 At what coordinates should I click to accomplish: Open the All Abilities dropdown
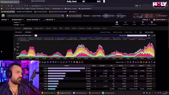pos(28,32)
